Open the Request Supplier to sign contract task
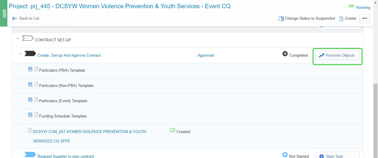Image resolution: width=378 pixels, height=158 pixels. 66,156
